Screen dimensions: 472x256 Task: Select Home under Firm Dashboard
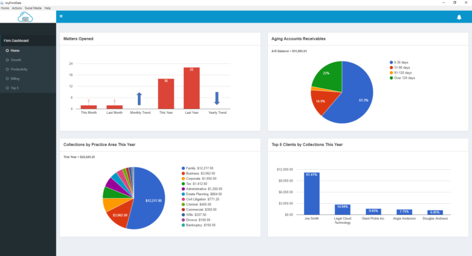point(15,50)
